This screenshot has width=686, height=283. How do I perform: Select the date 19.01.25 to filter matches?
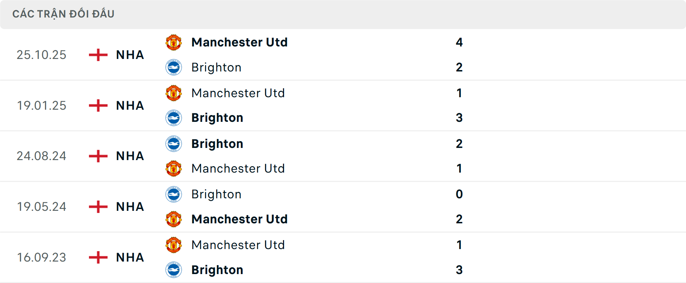[41, 105]
